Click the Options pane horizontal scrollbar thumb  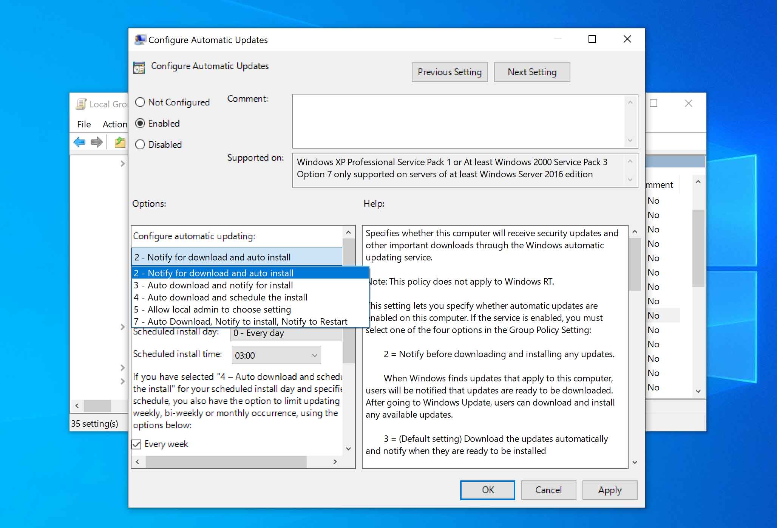[x=226, y=461]
